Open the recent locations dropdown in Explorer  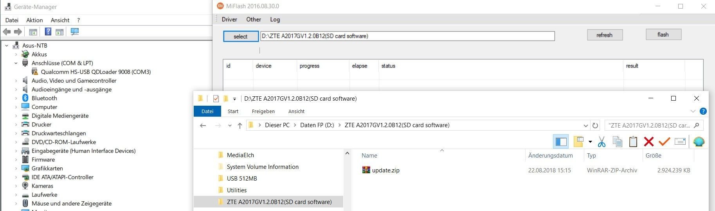point(230,126)
